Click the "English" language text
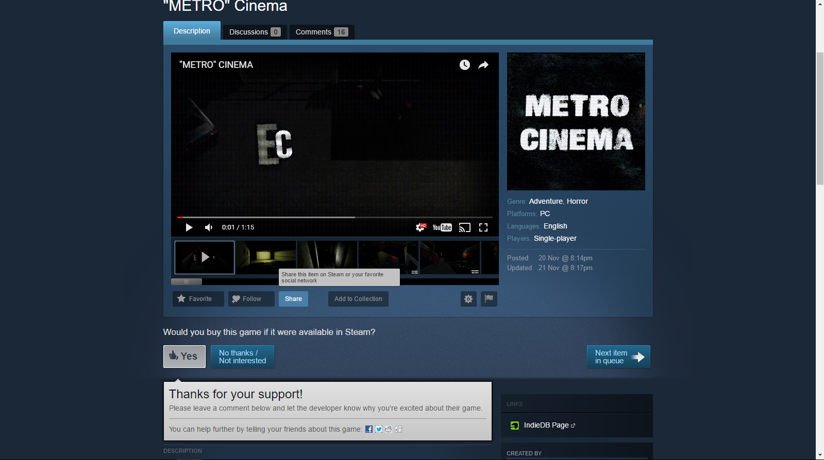The width and height of the screenshot is (824, 460). click(556, 226)
